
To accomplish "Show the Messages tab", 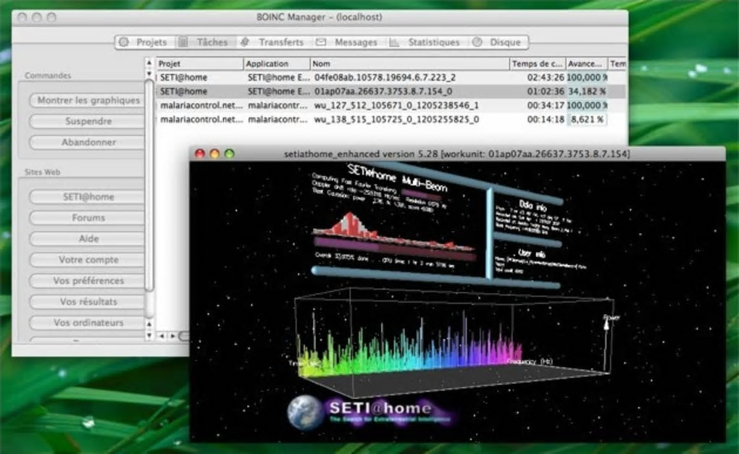I will click(347, 43).
